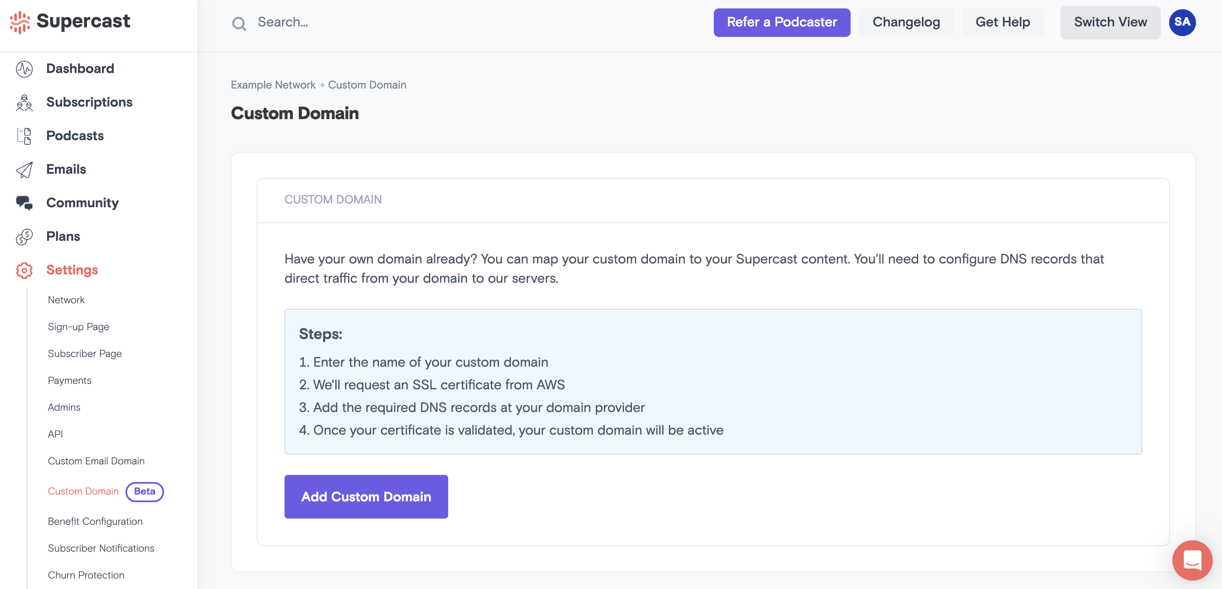The height and width of the screenshot is (589, 1222).
Task: Open Network settings
Action: pos(66,300)
